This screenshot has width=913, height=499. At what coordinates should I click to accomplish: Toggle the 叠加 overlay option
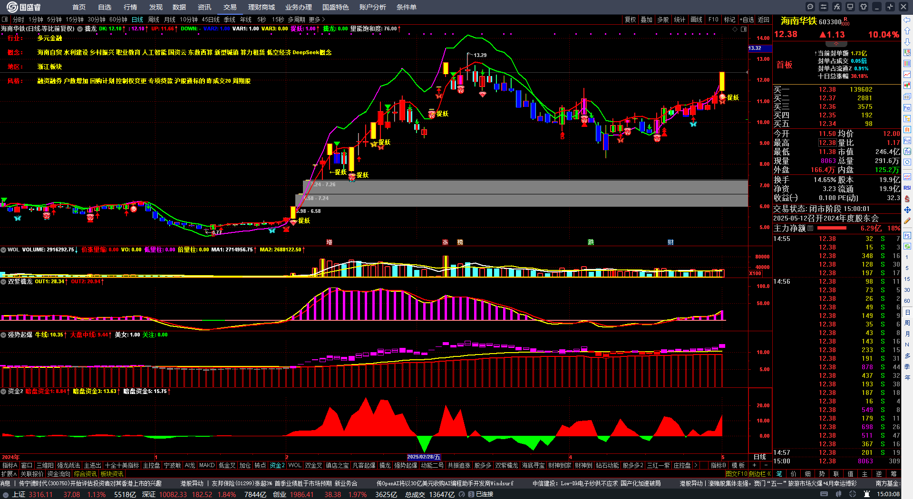(646, 19)
